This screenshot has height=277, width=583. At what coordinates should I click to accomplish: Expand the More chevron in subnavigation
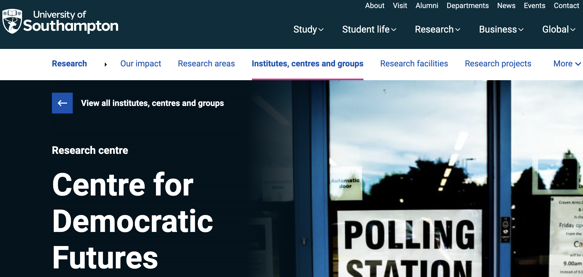pyautogui.click(x=567, y=64)
